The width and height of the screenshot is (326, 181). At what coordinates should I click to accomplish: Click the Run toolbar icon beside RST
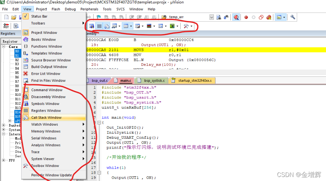16,26
